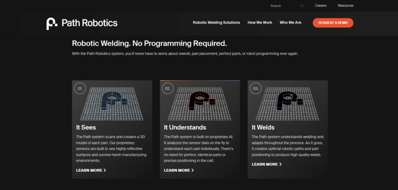Click the It Understands card heading
Image resolution: width=398 pixels, height=190 pixels.
[185, 127]
